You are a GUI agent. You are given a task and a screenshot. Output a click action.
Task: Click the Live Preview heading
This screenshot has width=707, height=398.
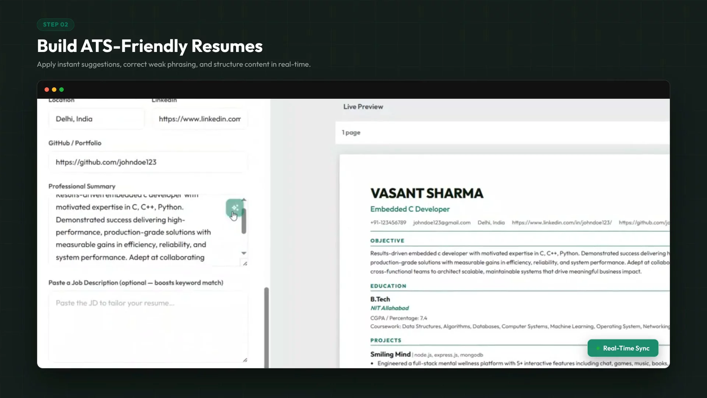pos(363,107)
